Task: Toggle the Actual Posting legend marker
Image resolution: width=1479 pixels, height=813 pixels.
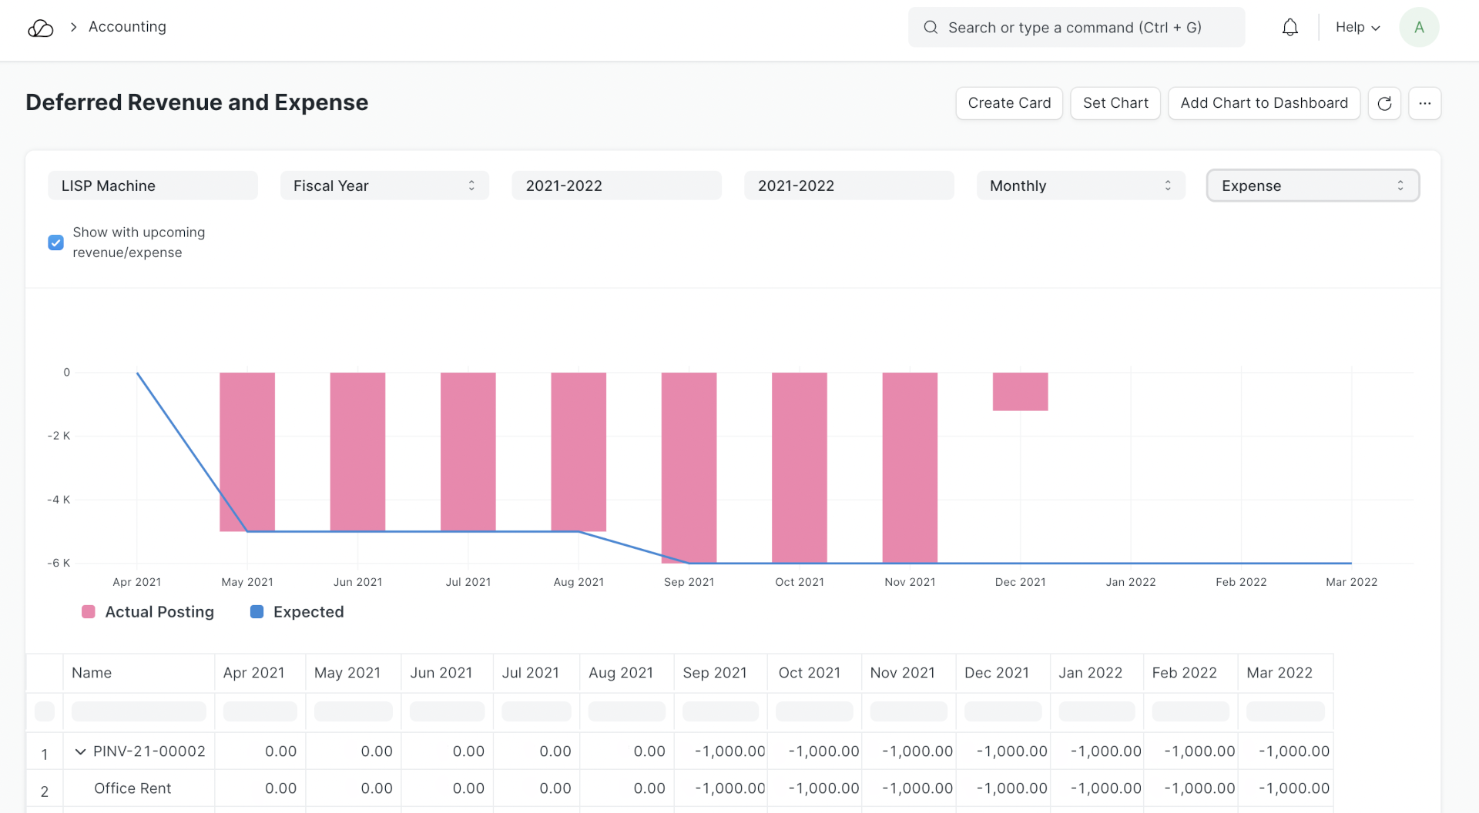Action: coord(89,612)
